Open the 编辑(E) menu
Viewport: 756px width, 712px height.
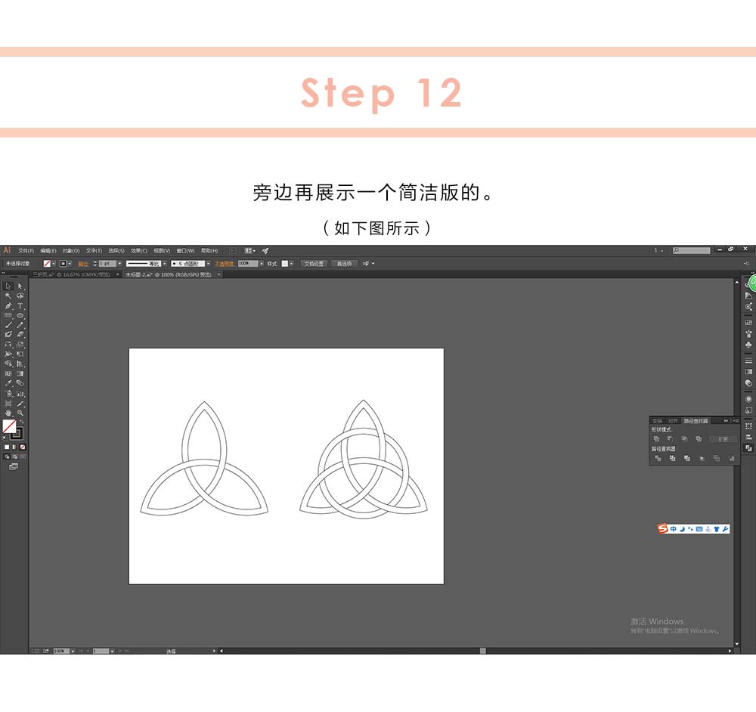tap(48, 251)
